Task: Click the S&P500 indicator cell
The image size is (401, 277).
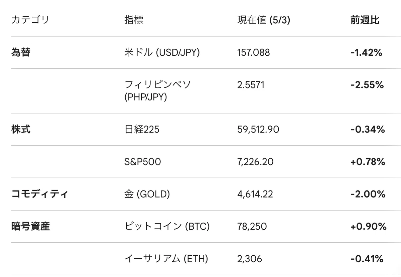Action: [142, 162]
